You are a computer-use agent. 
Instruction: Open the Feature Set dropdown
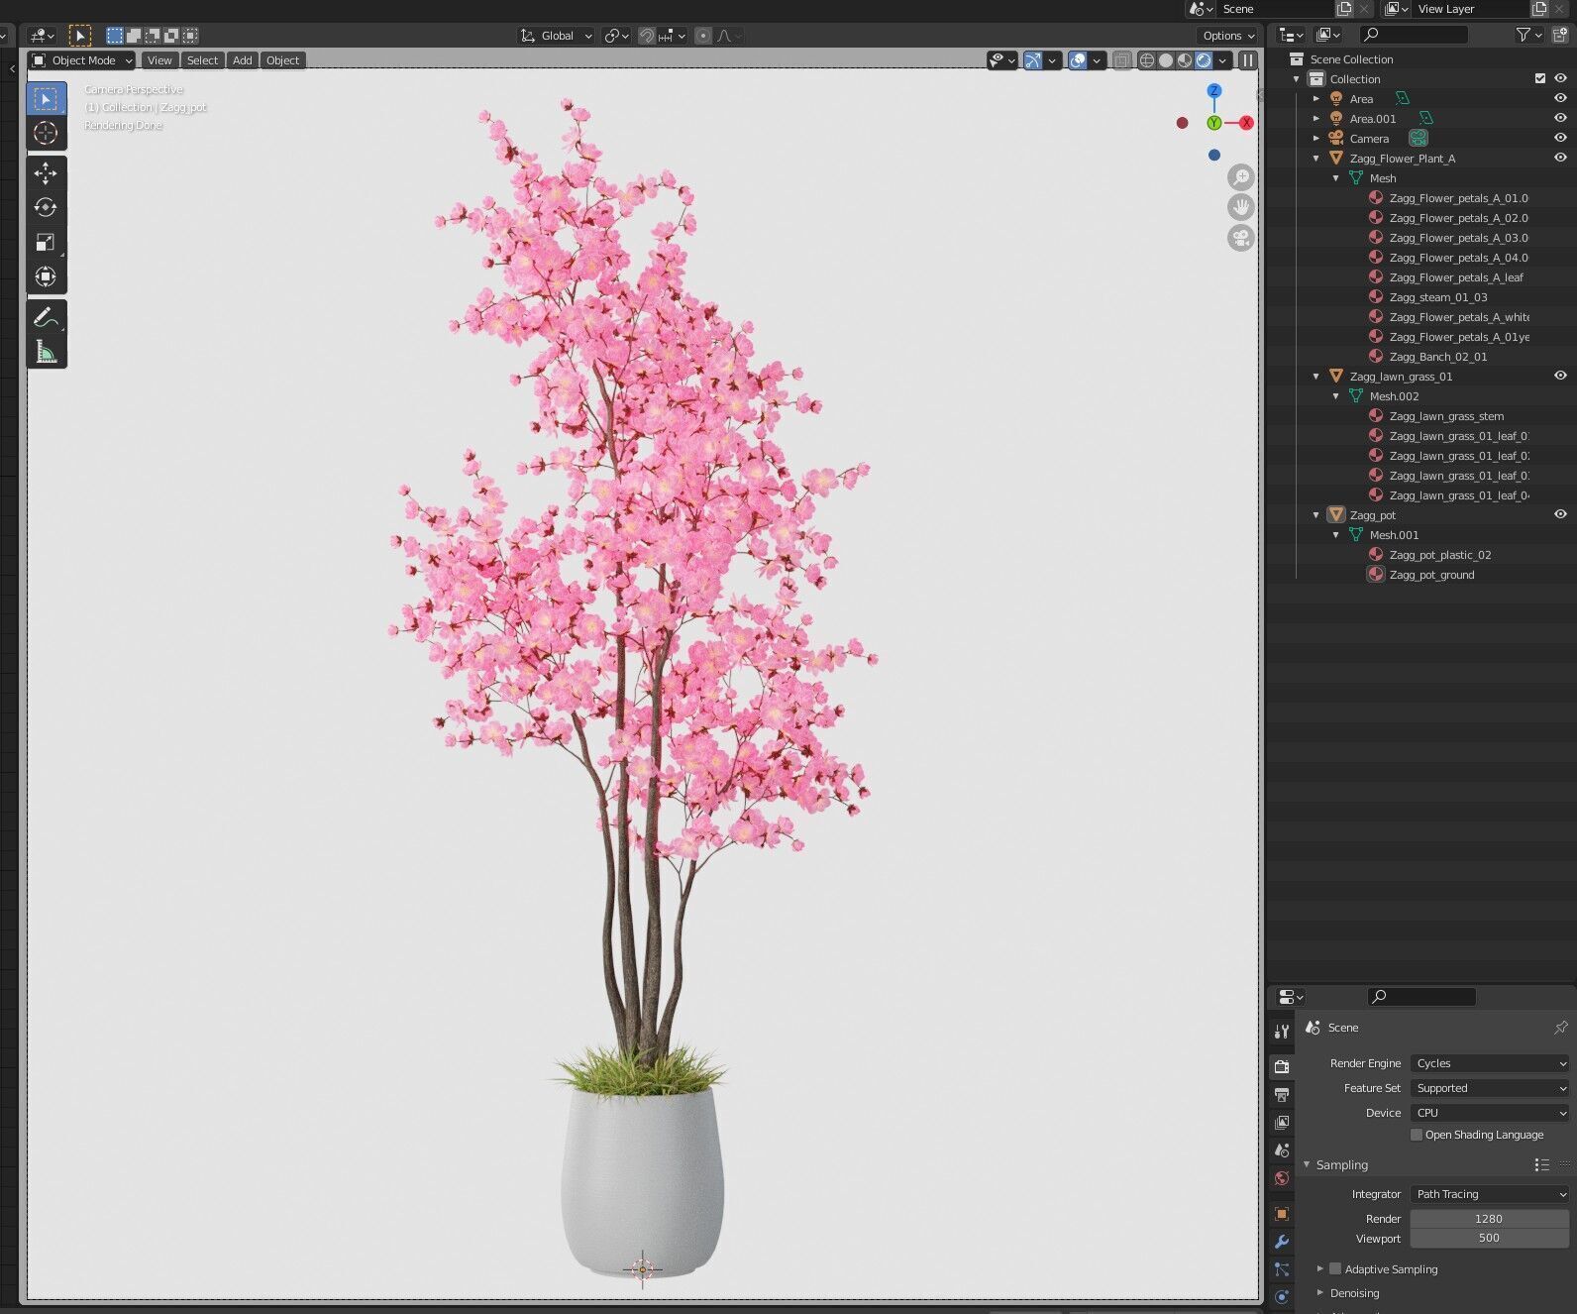(1490, 1088)
